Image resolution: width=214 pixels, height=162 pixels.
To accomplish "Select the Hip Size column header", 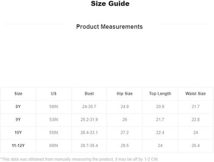I will (125, 94).
